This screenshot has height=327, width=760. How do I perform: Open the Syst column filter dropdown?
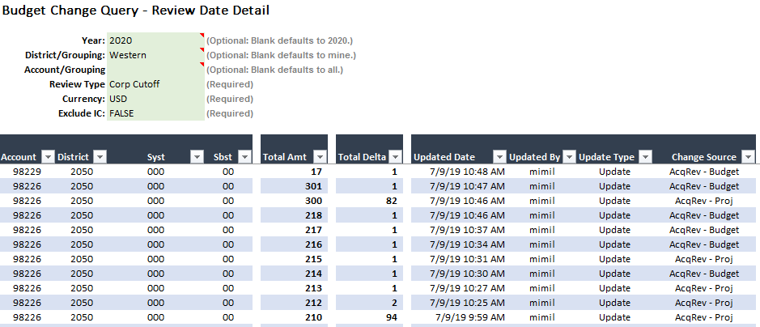(x=197, y=157)
